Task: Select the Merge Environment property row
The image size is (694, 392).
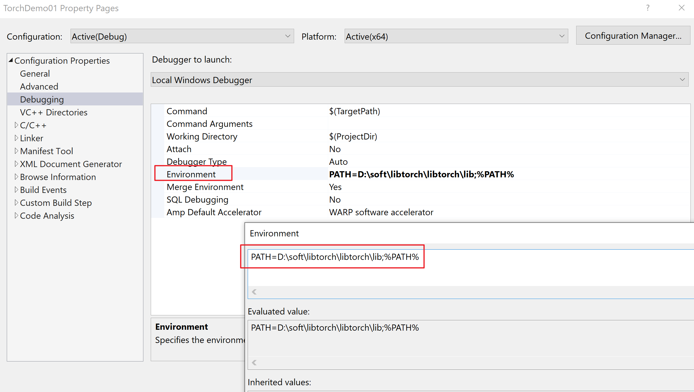Action: pos(205,187)
